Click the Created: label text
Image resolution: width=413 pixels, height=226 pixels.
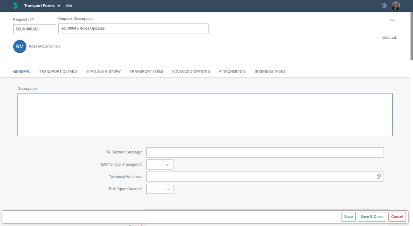[389, 38]
